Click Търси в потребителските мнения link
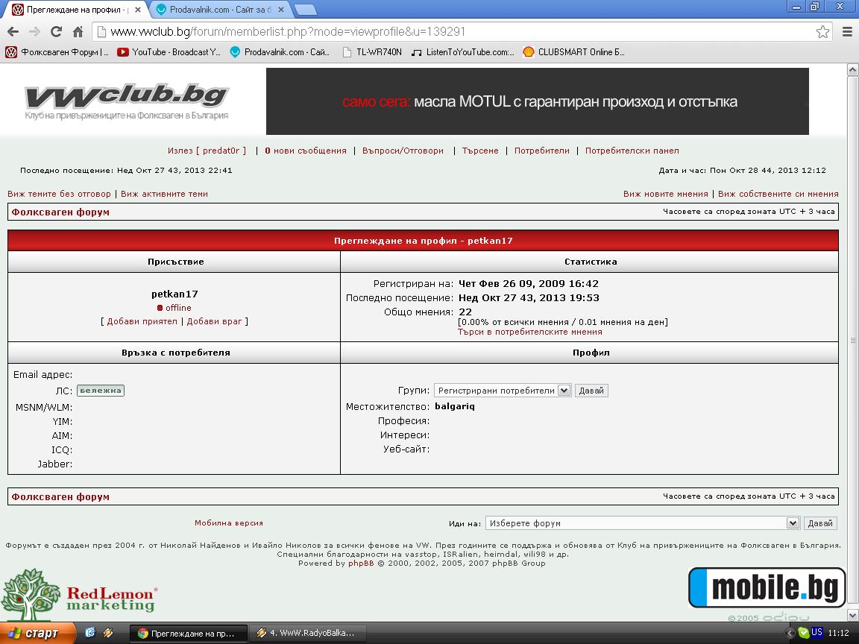859x644 pixels. click(x=529, y=332)
